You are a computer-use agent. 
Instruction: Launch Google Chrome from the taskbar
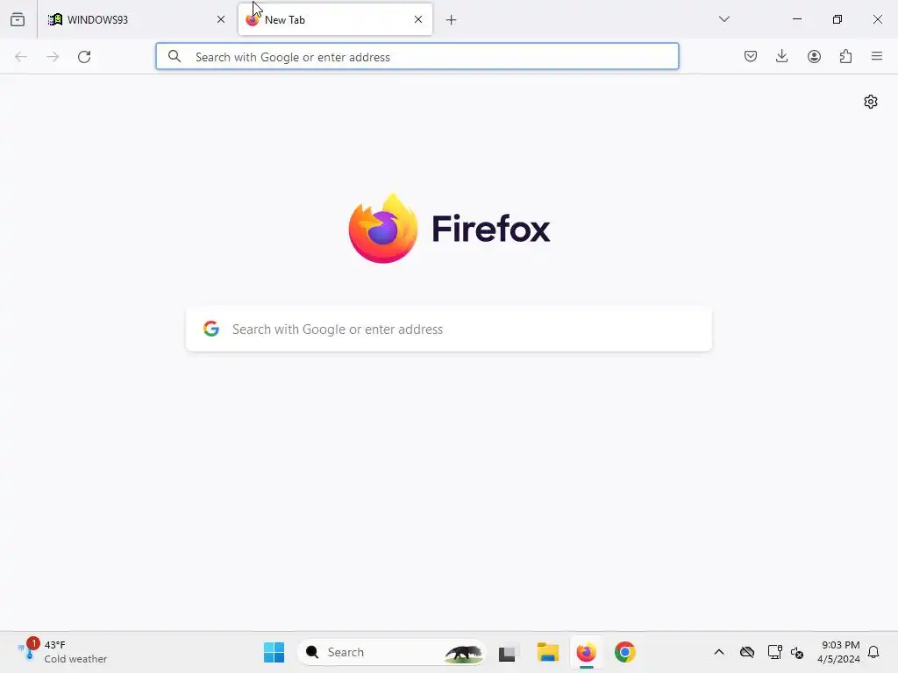pyautogui.click(x=625, y=652)
